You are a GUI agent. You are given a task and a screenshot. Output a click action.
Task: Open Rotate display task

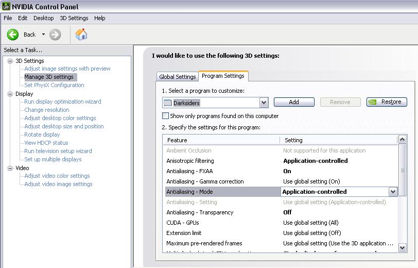[42, 135]
